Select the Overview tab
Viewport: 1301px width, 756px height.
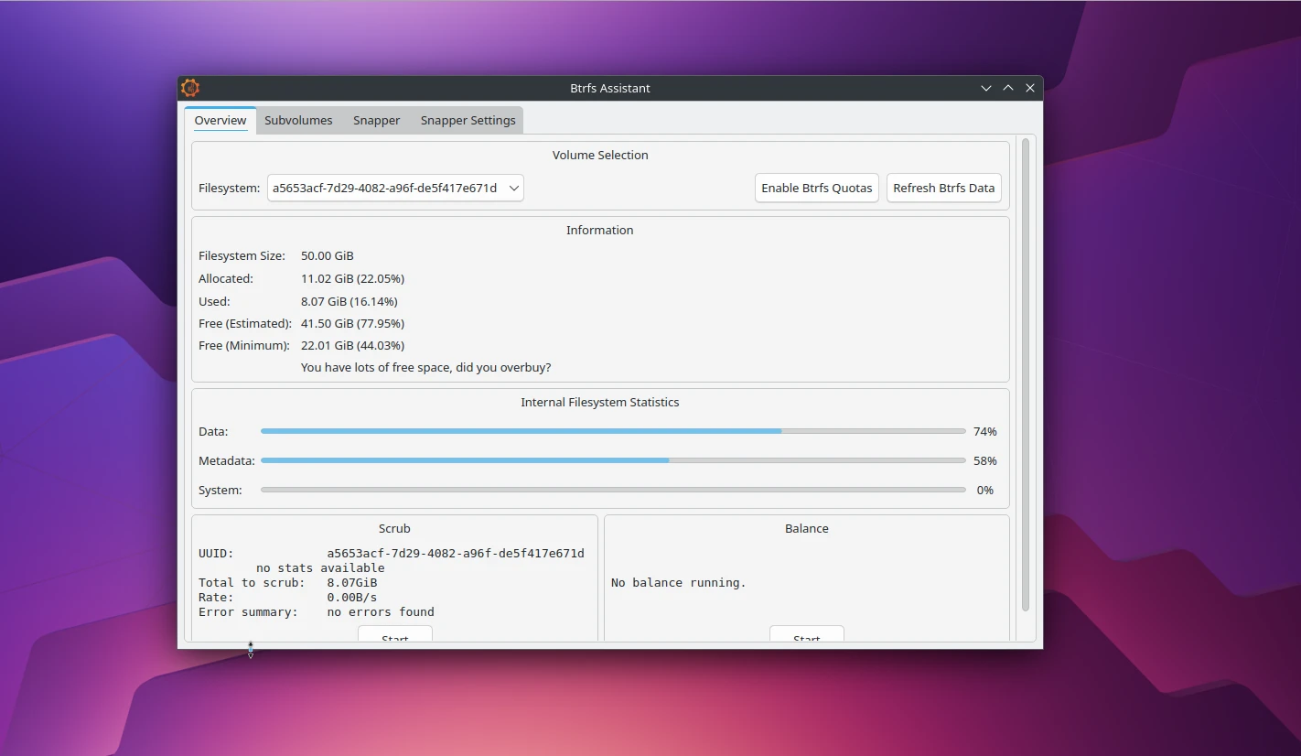tap(220, 120)
